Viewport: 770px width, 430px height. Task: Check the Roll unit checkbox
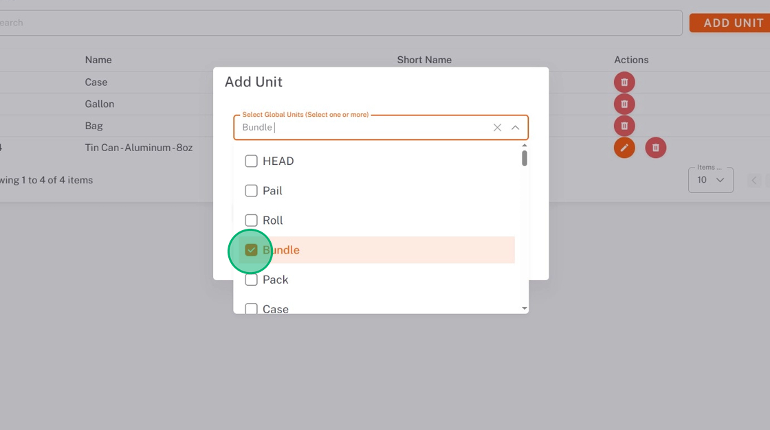(252, 220)
